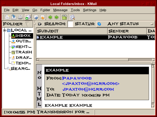157x117 pixels.
Task: Open the View menu
Action: click(25, 10)
